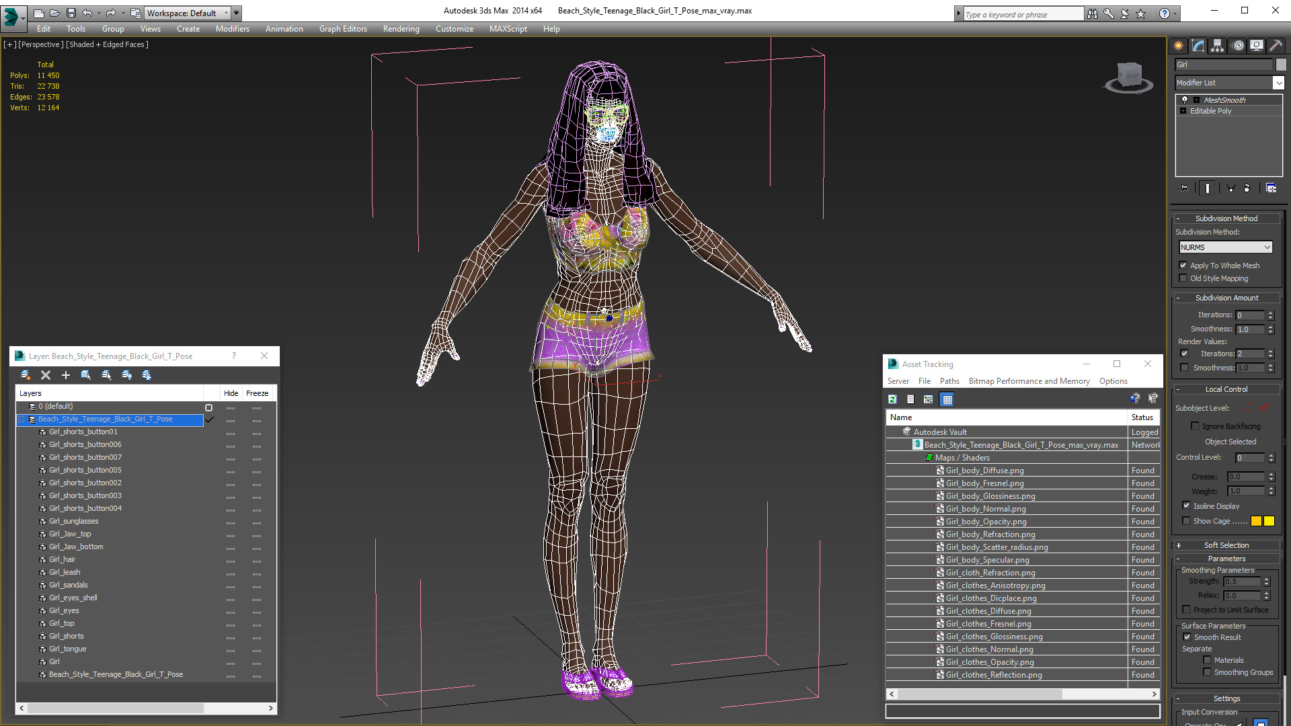Open the Hierarchy command panel tab
This screenshot has width=1291, height=726.
pyautogui.click(x=1218, y=46)
